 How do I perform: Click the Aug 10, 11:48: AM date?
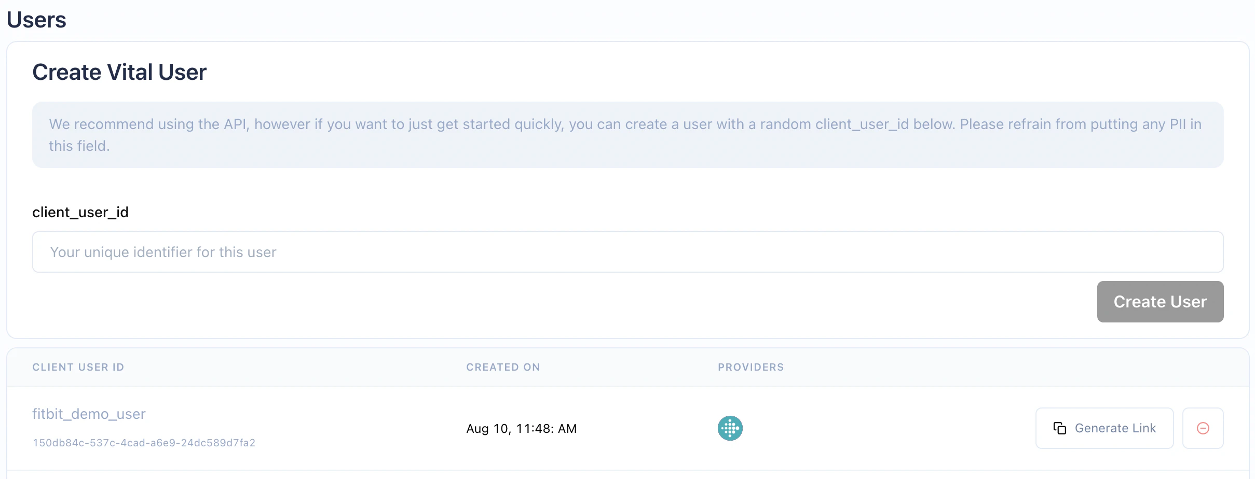tap(521, 429)
